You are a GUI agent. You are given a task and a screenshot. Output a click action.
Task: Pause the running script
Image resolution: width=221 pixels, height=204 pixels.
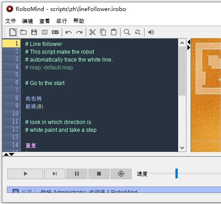pos(77,174)
